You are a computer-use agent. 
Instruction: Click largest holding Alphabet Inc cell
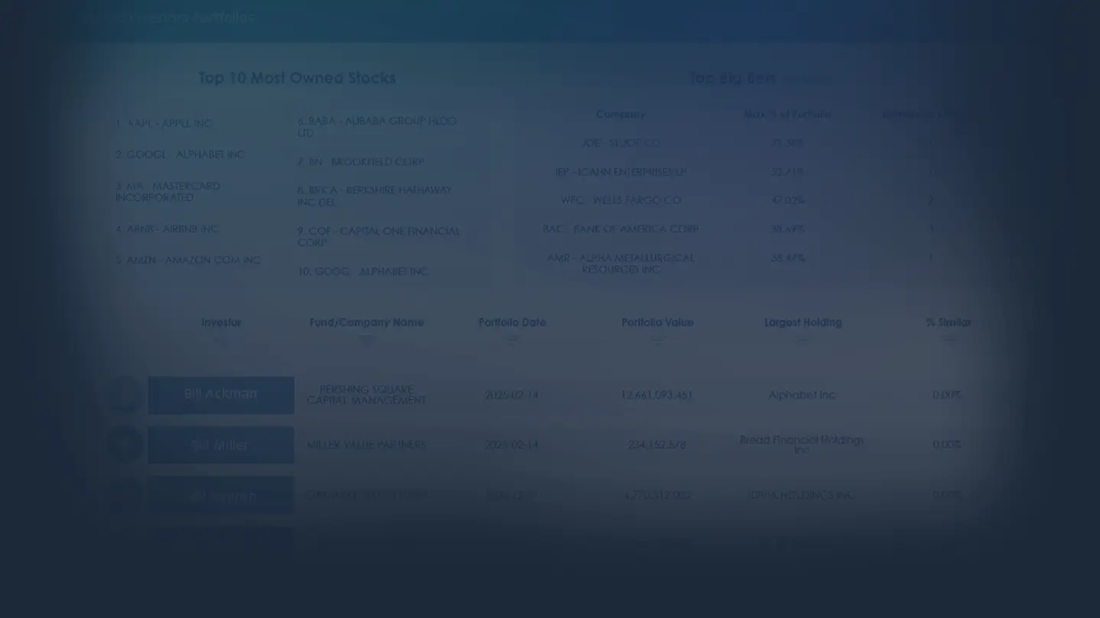[802, 395]
